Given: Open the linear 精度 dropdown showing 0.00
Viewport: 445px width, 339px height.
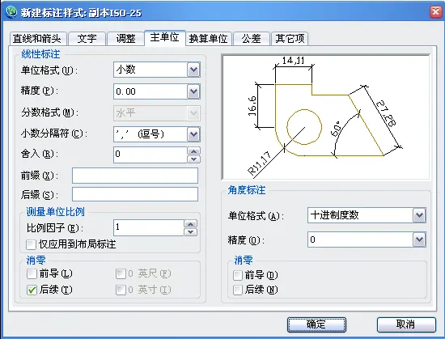Looking at the screenshot, I should 157,91.
